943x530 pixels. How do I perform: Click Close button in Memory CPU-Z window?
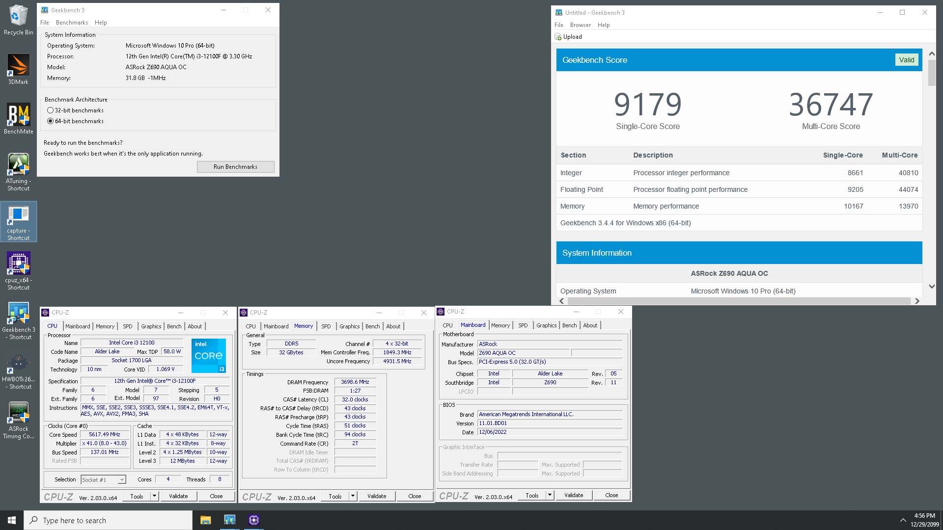tap(415, 496)
